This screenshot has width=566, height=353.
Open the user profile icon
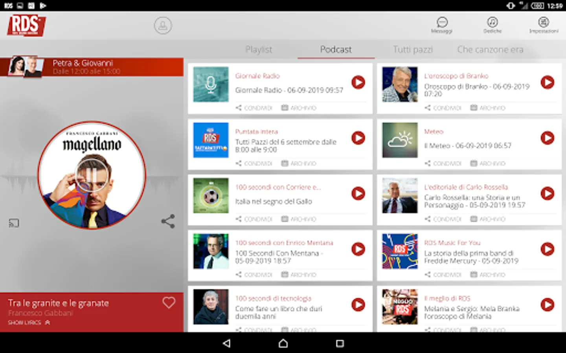(x=163, y=25)
